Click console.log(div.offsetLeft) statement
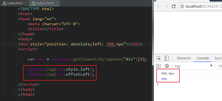 click(x=61, y=74)
